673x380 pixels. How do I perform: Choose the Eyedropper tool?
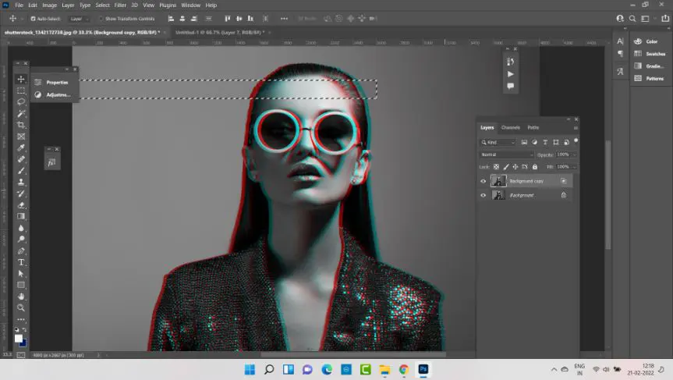click(22, 147)
